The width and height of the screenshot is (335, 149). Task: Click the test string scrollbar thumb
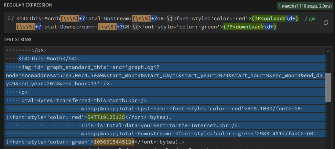[x=328, y=87]
